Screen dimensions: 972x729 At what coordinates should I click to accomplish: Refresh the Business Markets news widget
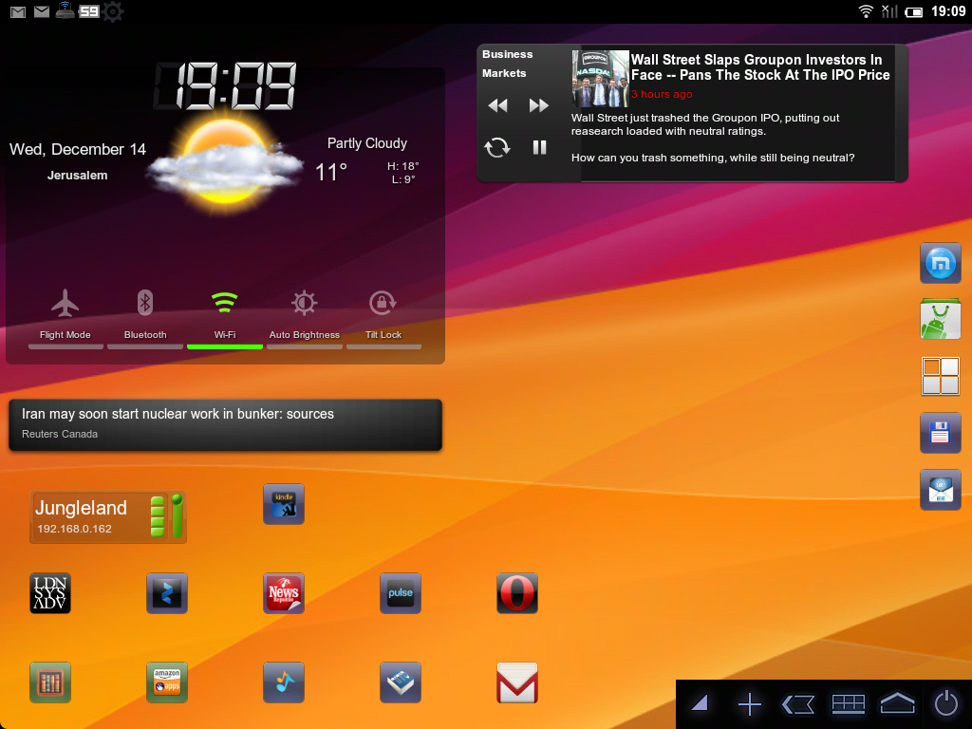[x=497, y=147]
